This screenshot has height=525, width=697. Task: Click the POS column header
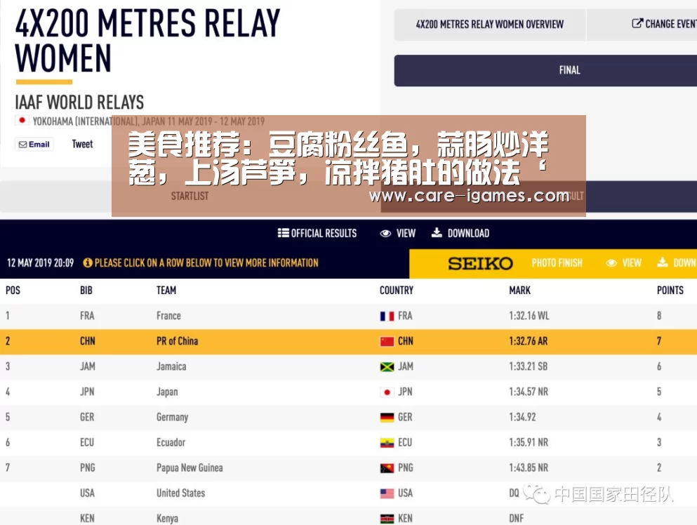tap(13, 291)
